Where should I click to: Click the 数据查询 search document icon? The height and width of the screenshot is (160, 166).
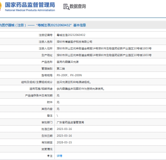coord(66,7)
